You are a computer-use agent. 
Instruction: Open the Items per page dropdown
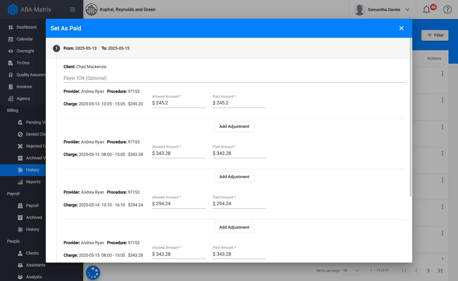[351, 271]
